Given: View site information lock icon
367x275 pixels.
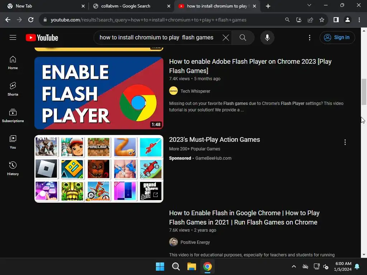Looking at the screenshot, I should point(45,20).
